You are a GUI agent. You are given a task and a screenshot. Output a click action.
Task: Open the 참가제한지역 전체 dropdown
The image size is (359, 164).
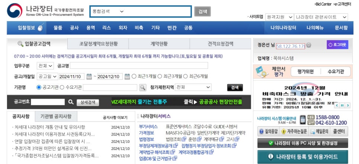click(x=193, y=87)
